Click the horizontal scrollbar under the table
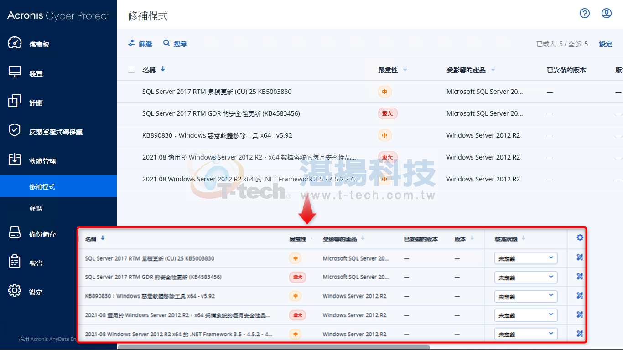This screenshot has height=350, width=623. [x=274, y=347]
